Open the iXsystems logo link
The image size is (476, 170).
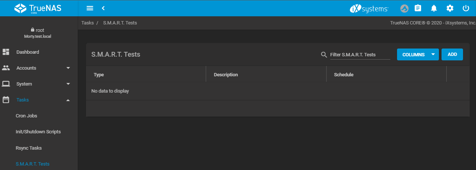(369, 9)
